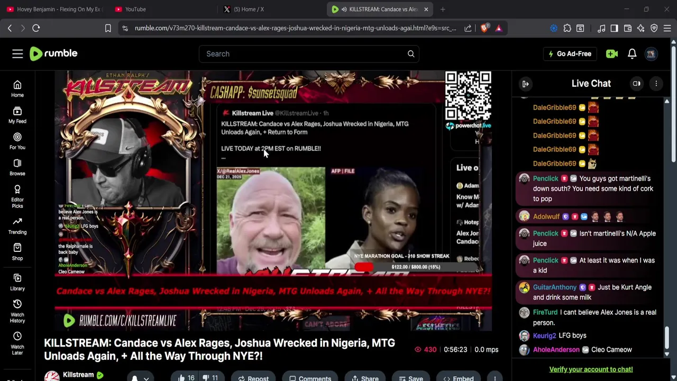Save the video with Save button
Viewport: 677px width, 381px height.
410,378
